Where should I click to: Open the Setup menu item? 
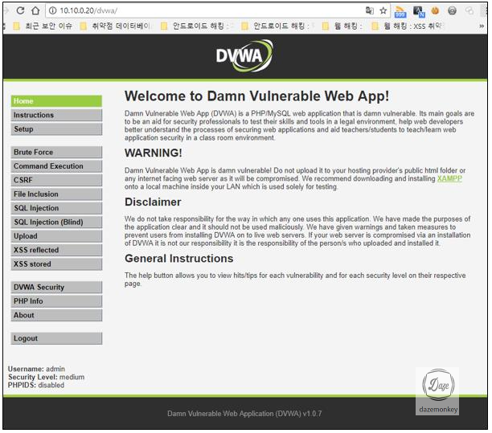click(x=56, y=129)
